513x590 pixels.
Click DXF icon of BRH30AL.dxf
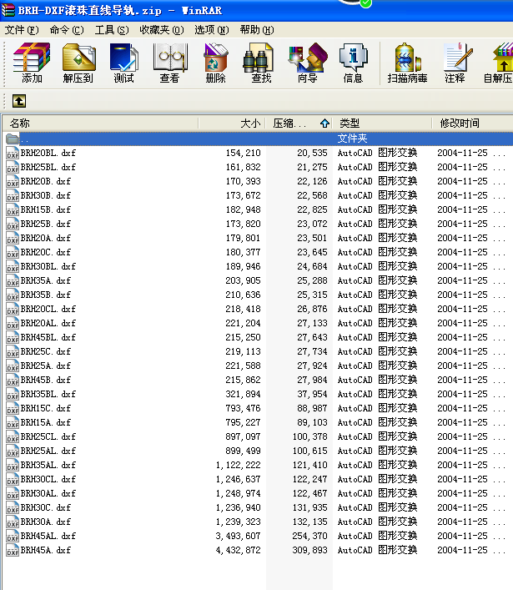(x=13, y=494)
